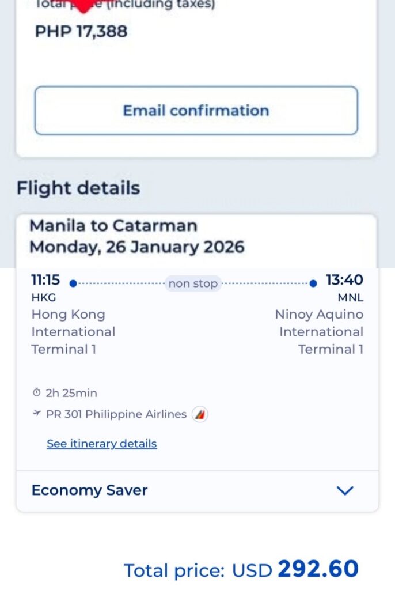The height and width of the screenshot is (590, 395).
Task: Click the PR 301 Philippine Airlines text
Action: pos(116,414)
